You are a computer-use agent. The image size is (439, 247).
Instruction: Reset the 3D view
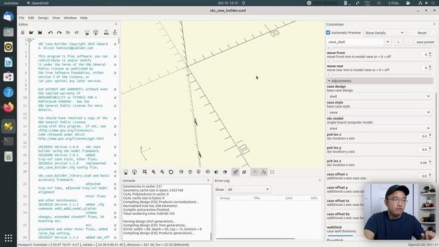tap(171, 172)
